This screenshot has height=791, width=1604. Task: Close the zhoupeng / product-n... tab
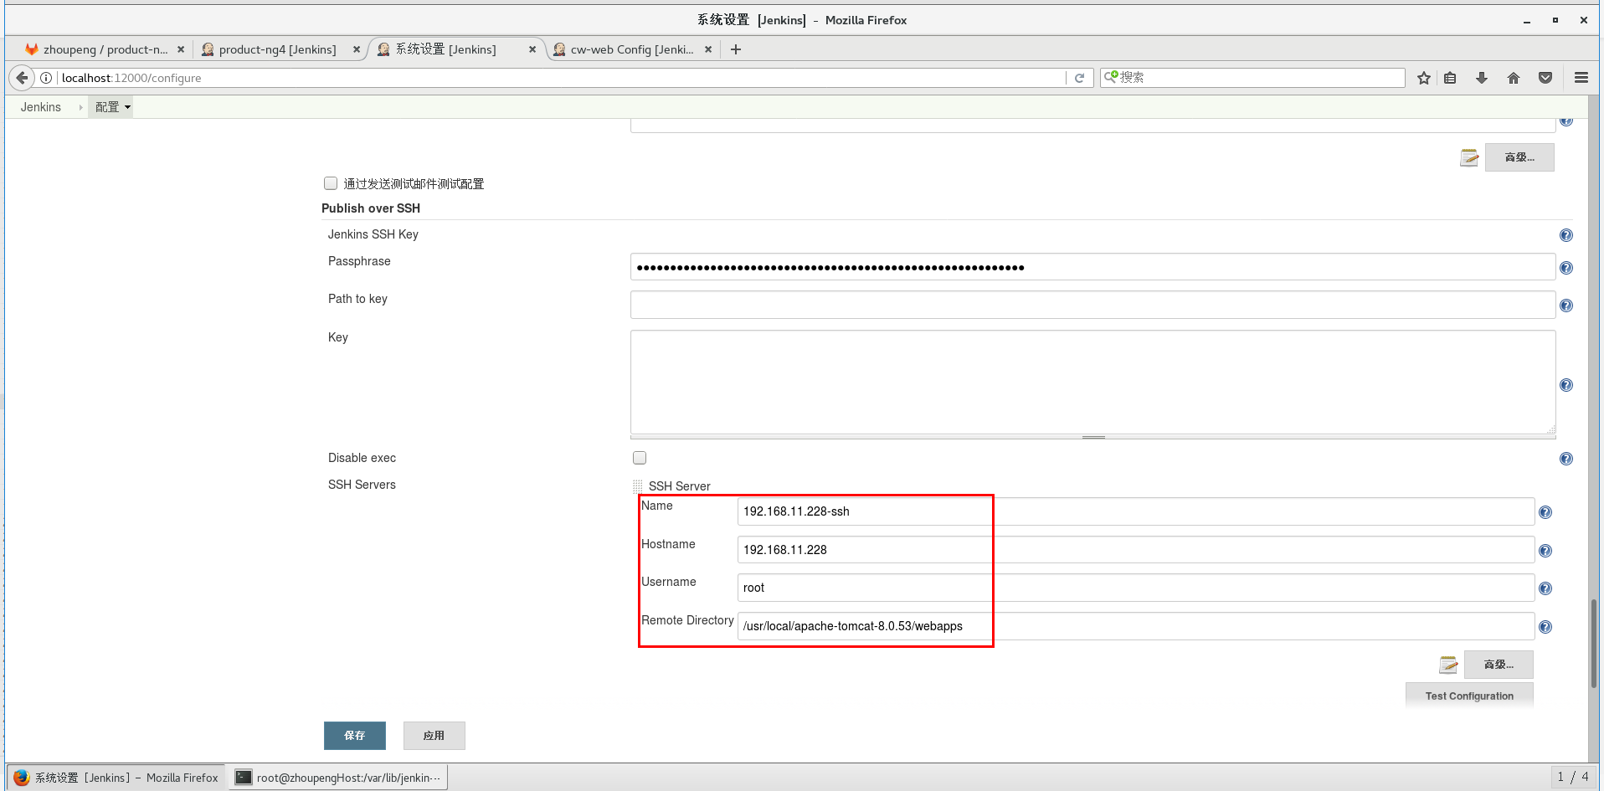tap(181, 49)
